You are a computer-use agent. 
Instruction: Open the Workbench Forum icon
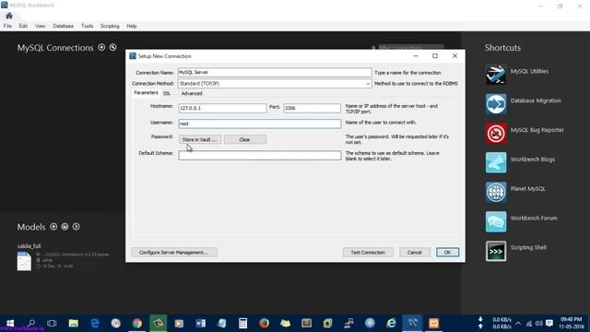(x=496, y=221)
